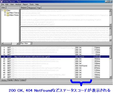The width and height of the screenshot is (113, 93).
Task: Expand the https://secu... site node
Action: pos(5,13)
